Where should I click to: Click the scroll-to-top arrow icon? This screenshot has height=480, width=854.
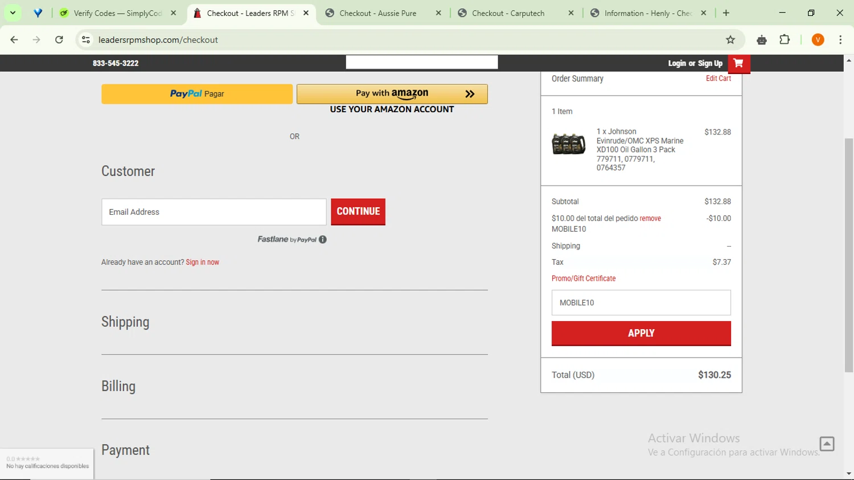pos(827,444)
